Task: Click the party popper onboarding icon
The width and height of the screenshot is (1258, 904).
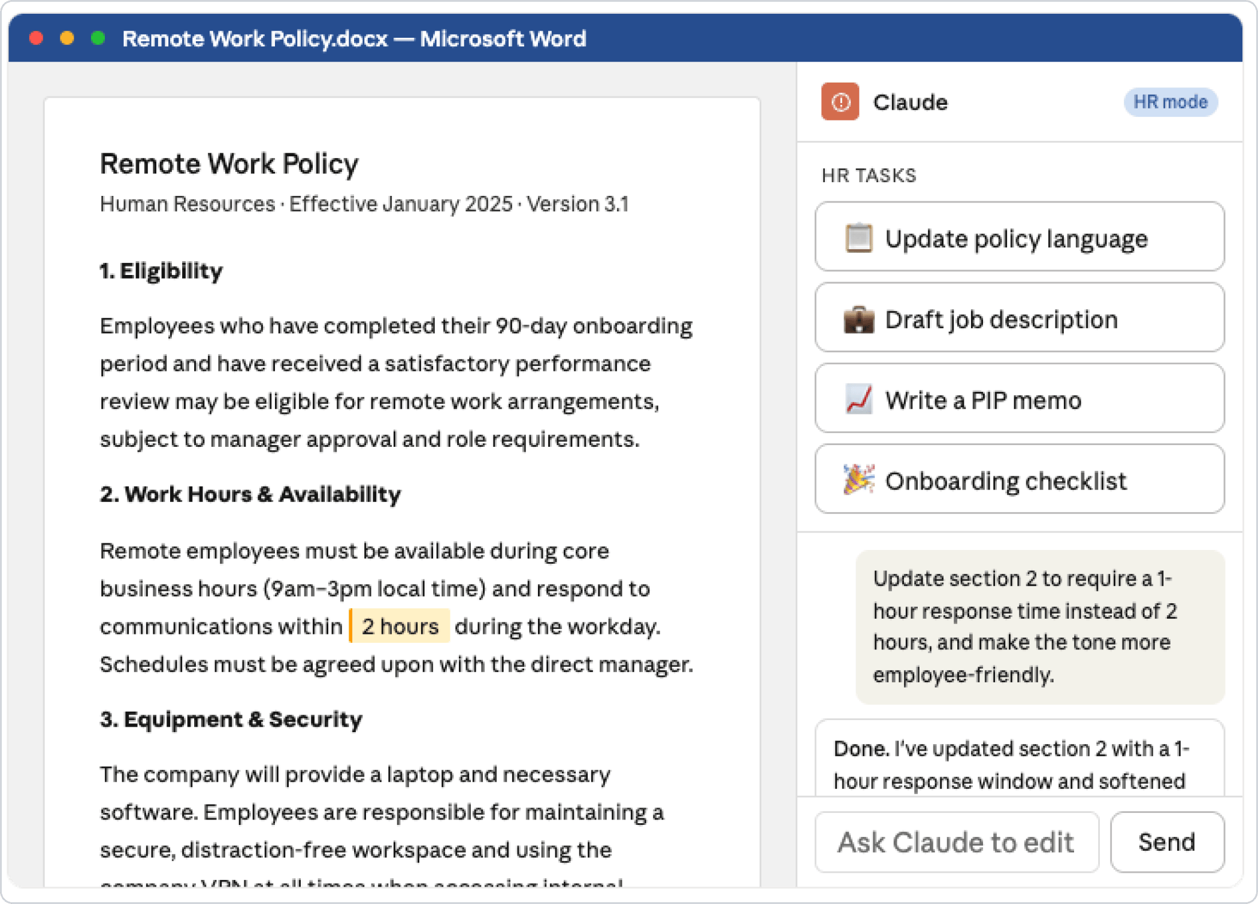Action: click(858, 480)
